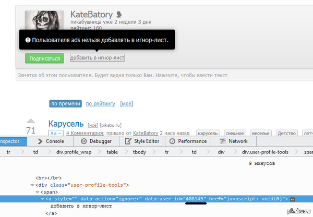Click the Performance tab icon
This screenshot has height=217, width=313.
coord(172,141)
